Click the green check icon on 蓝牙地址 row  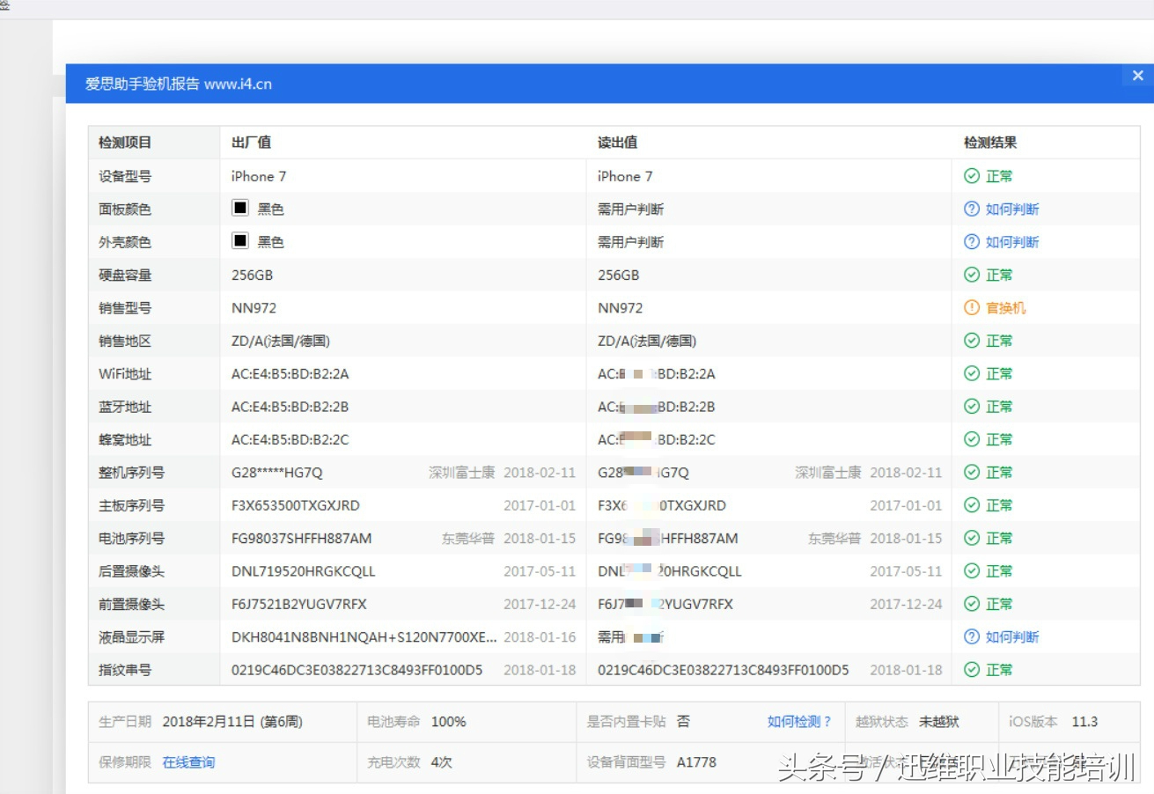point(972,406)
